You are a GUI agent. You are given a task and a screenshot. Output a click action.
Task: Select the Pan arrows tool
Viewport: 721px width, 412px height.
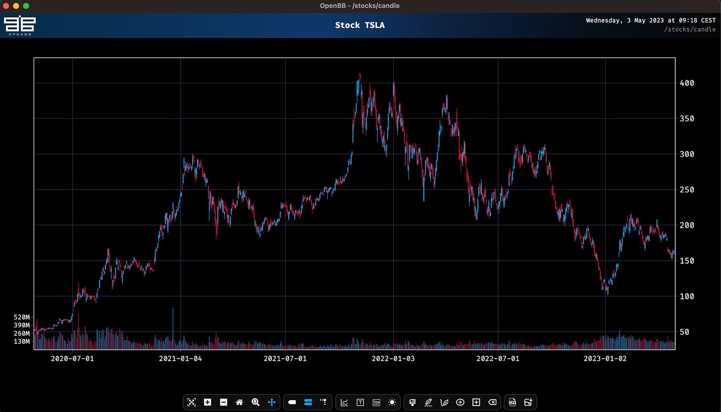[x=271, y=402]
